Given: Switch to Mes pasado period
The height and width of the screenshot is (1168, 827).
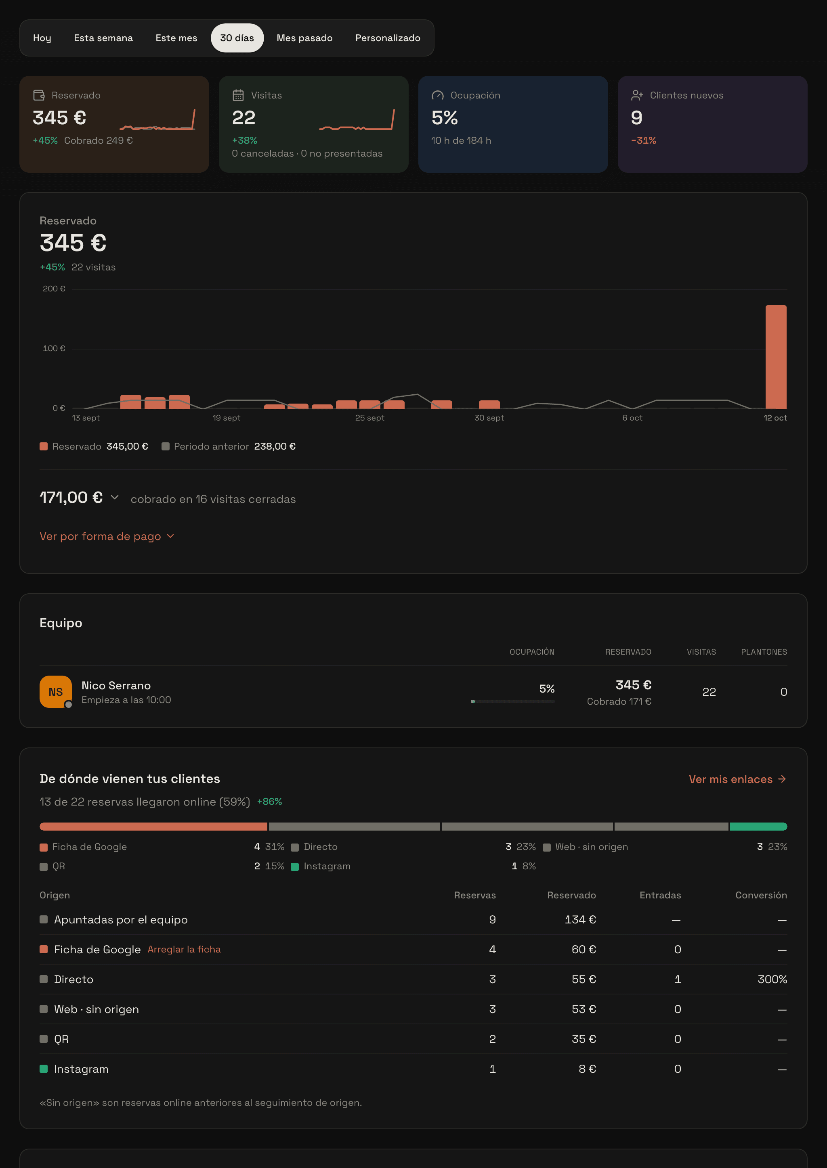Looking at the screenshot, I should tap(304, 38).
